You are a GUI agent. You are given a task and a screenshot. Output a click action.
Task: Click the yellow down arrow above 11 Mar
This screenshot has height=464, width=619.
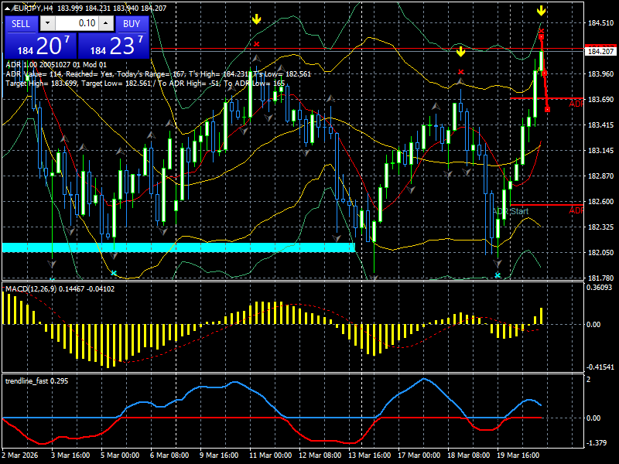point(257,19)
